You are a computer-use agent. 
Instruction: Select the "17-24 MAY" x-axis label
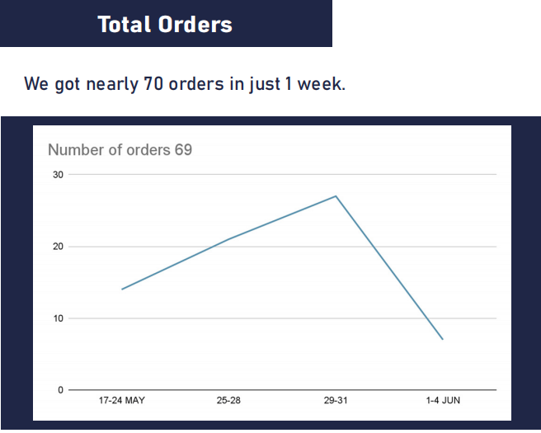click(121, 402)
